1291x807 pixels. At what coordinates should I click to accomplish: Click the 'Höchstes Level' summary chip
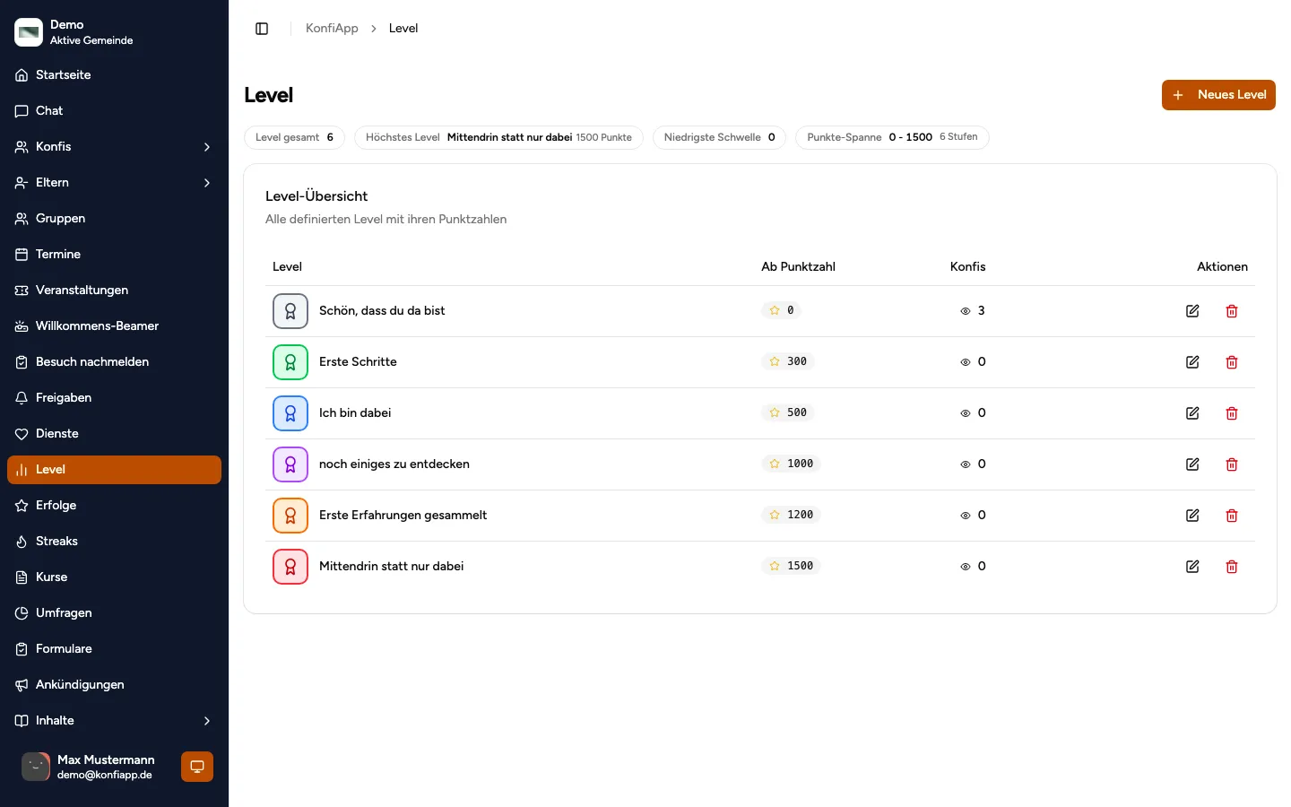point(498,137)
